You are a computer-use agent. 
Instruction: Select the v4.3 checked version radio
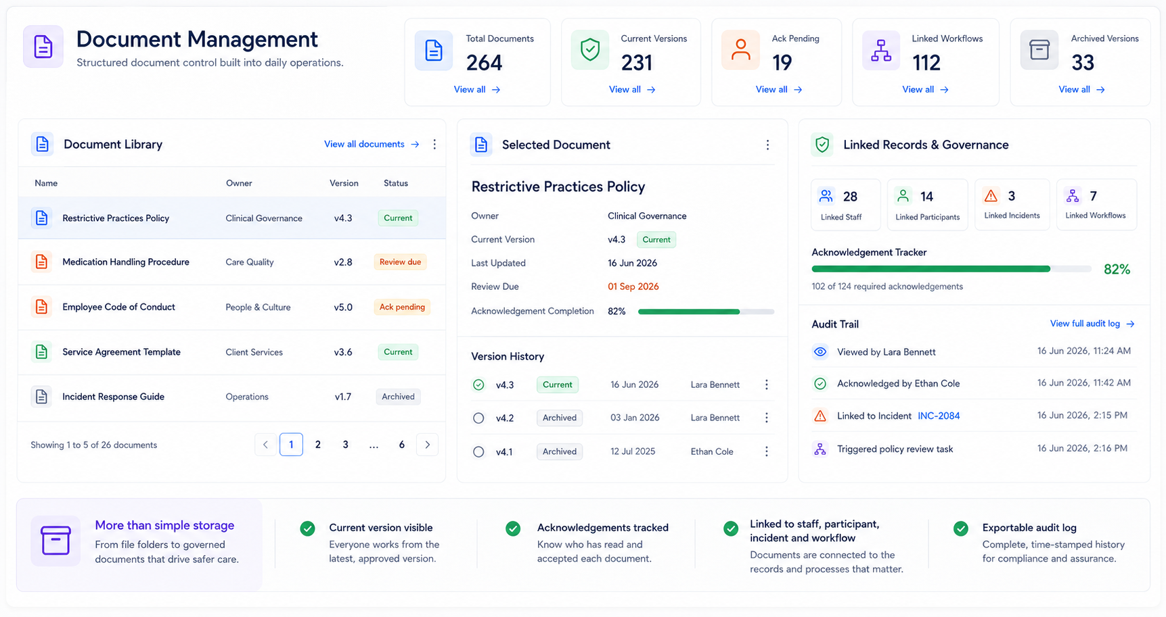point(478,385)
